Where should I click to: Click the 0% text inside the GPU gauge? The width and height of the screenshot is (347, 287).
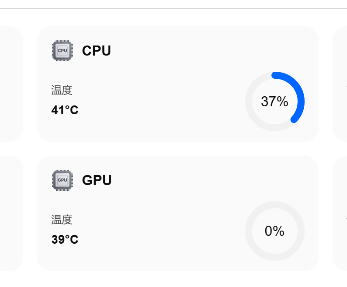pos(274,231)
